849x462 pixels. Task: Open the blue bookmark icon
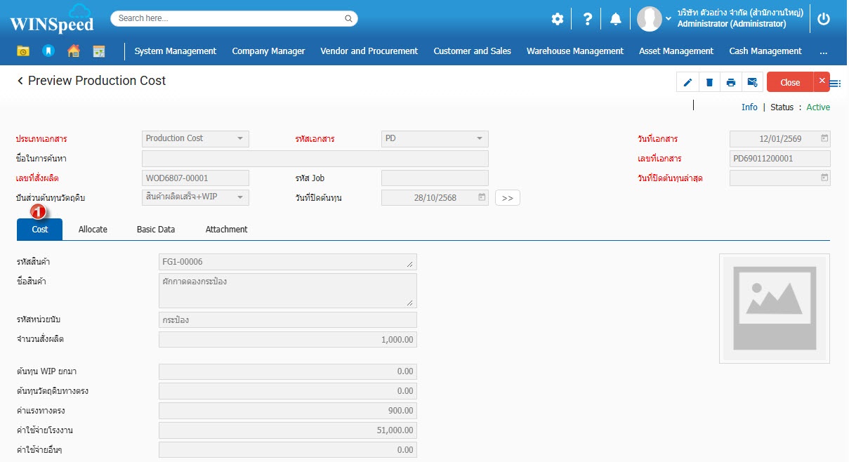48,51
